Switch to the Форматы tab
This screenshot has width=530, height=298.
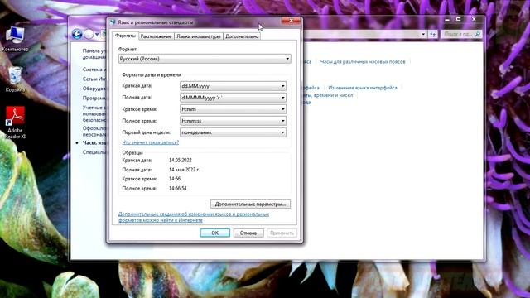(x=125, y=36)
